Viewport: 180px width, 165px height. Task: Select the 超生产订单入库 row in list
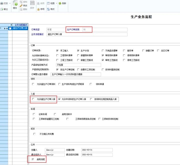[20, 28]
